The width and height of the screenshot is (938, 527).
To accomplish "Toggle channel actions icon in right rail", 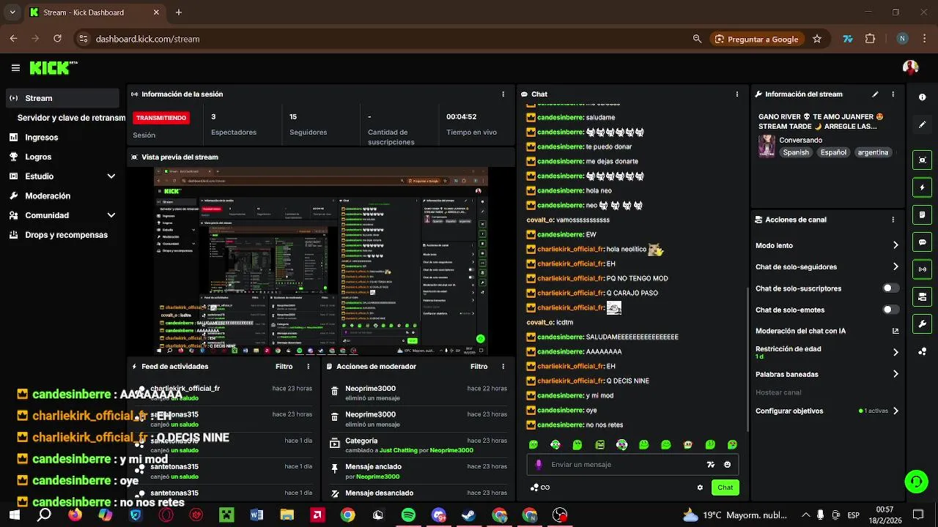I will pos(922,296).
